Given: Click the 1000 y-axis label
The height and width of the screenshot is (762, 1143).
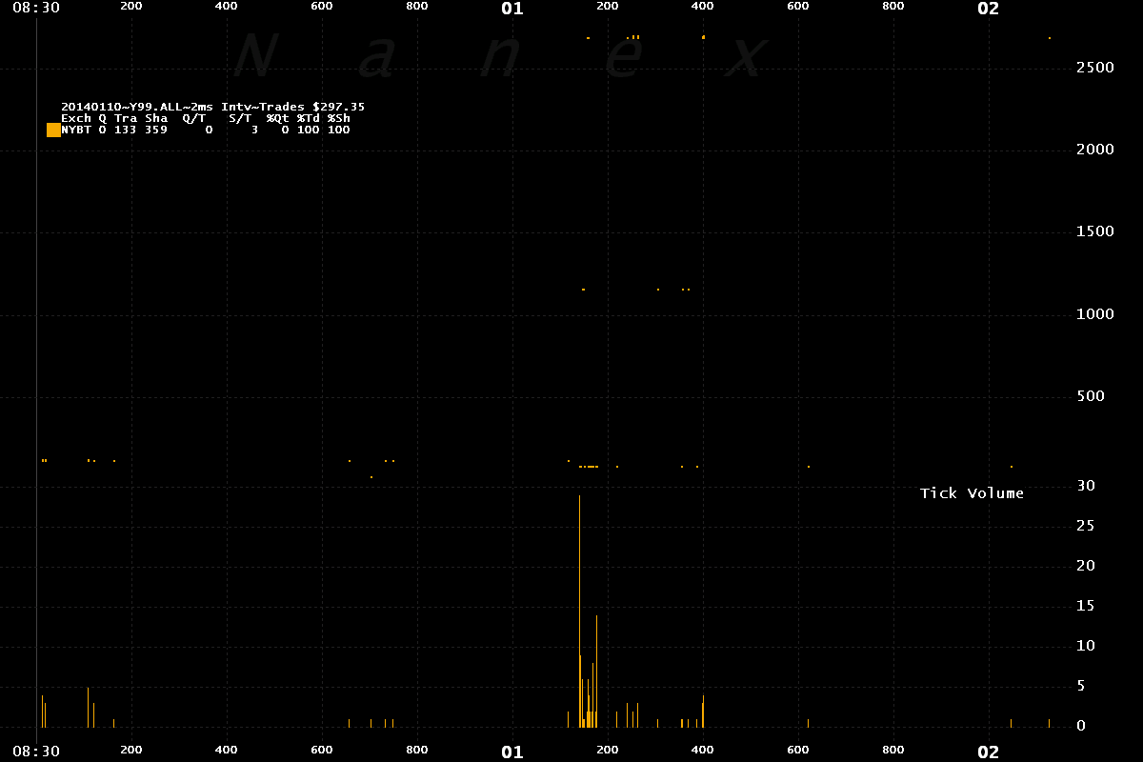Looking at the screenshot, I should [1095, 314].
